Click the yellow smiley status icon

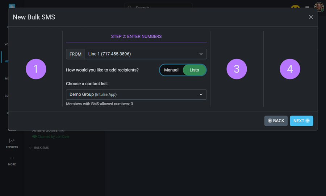[x=296, y=7]
